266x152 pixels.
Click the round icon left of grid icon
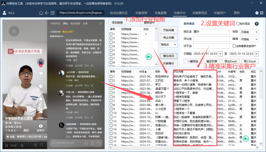click(x=257, y=13)
